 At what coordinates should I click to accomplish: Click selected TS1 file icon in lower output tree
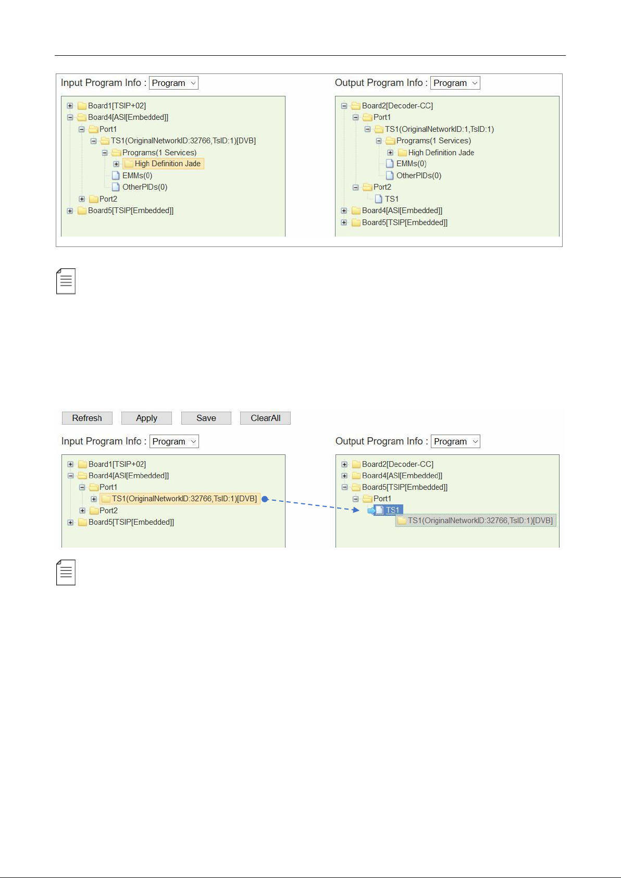coord(379,510)
